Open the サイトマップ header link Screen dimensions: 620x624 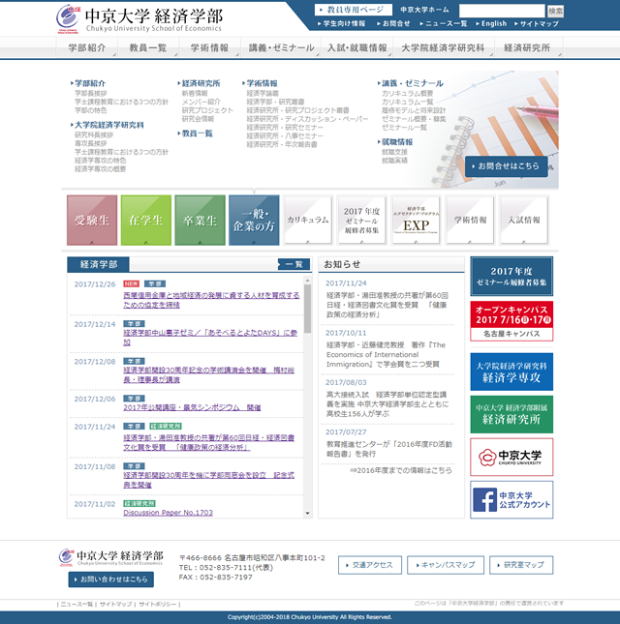pyautogui.click(x=537, y=24)
